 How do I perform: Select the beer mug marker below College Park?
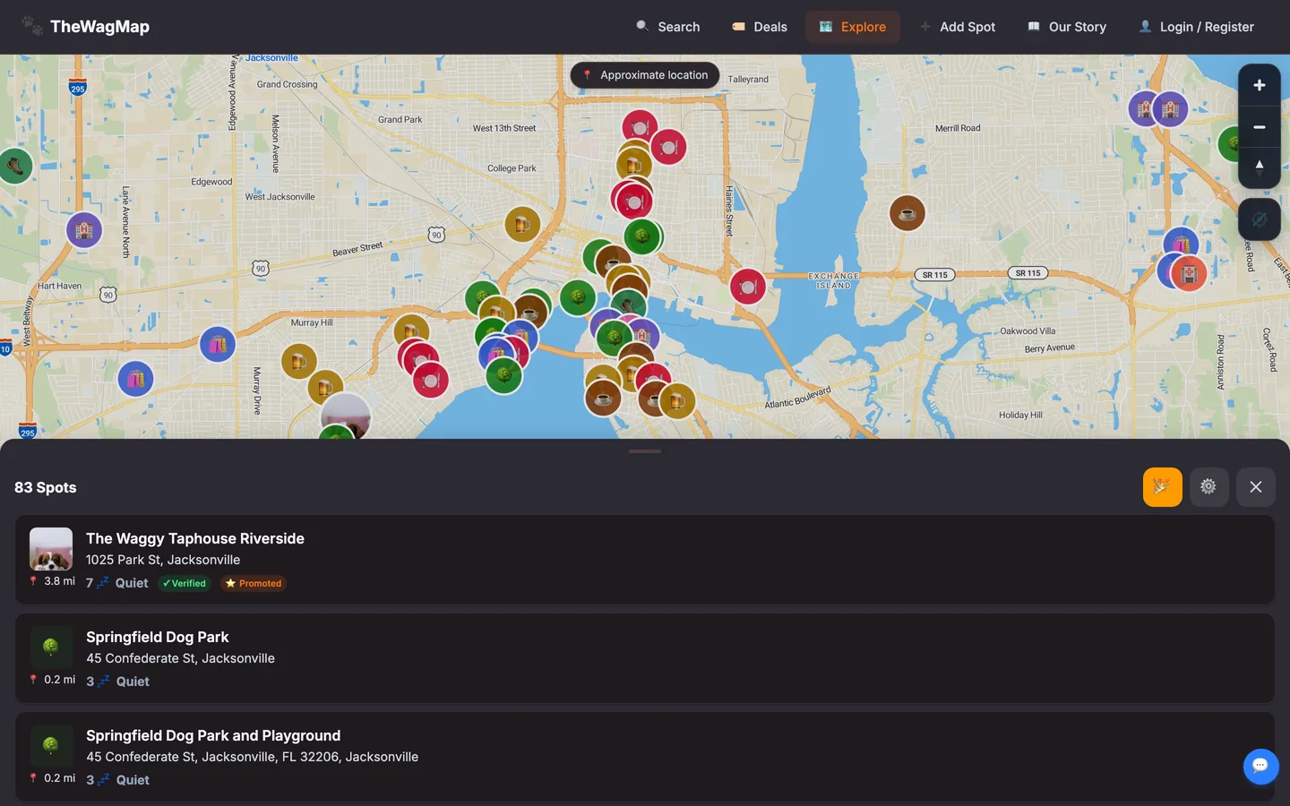(x=522, y=224)
